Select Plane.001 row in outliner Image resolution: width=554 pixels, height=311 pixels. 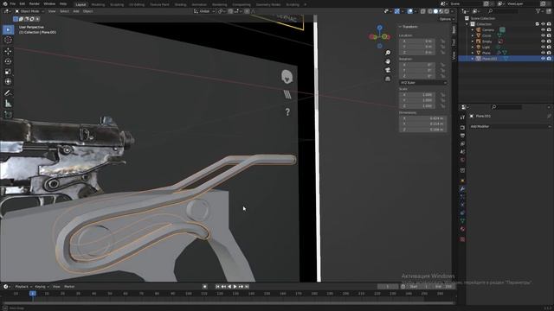pos(506,59)
